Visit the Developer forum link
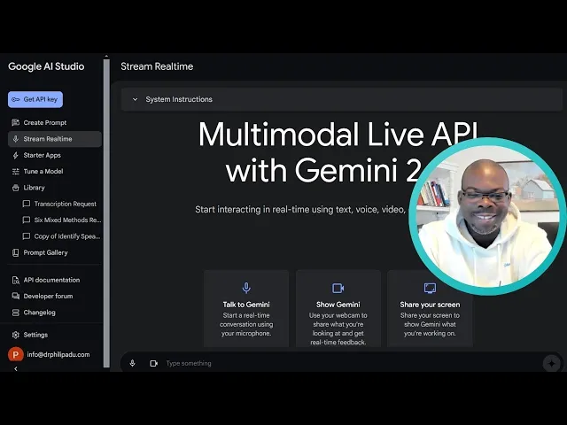This screenshot has height=425, width=567. click(x=48, y=297)
